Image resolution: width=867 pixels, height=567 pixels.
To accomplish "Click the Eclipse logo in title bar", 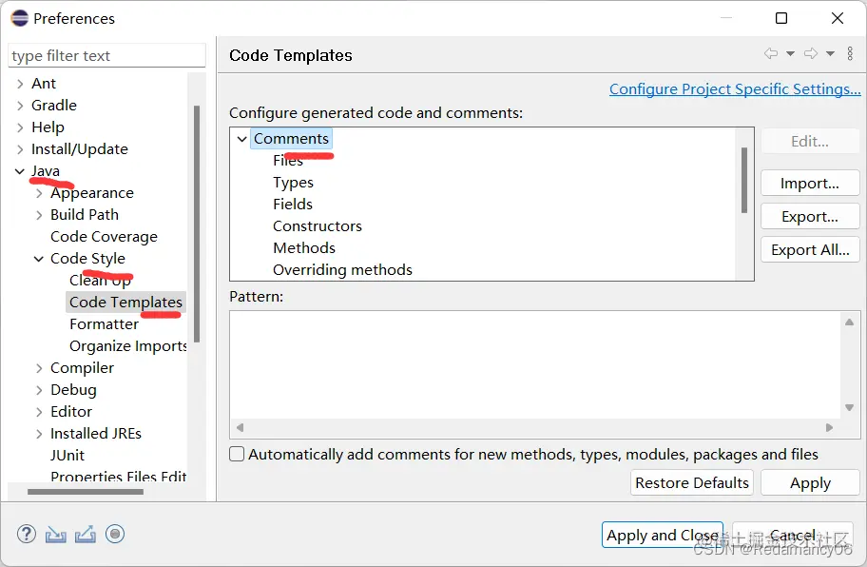I will pyautogui.click(x=19, y=18).
